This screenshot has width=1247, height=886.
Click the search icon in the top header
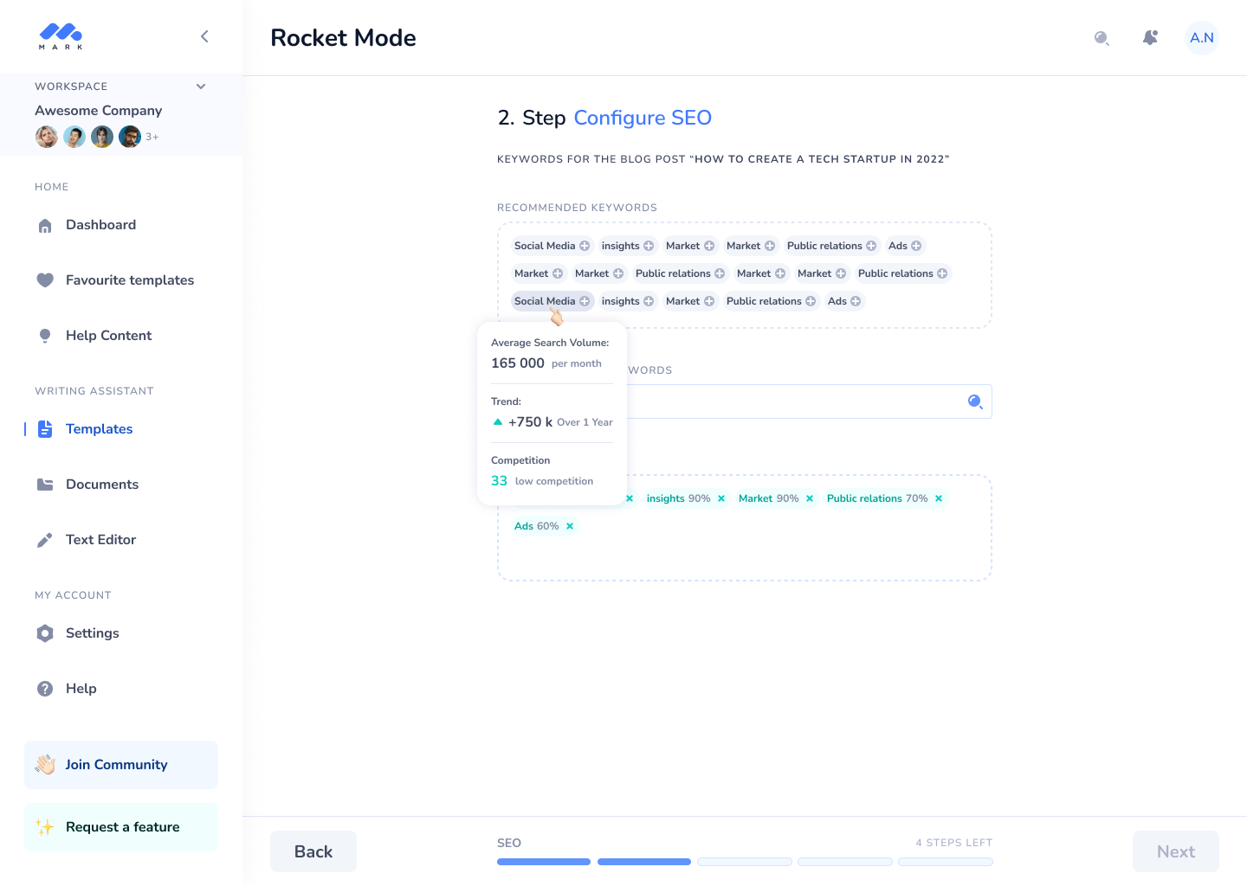(1102, 38)
